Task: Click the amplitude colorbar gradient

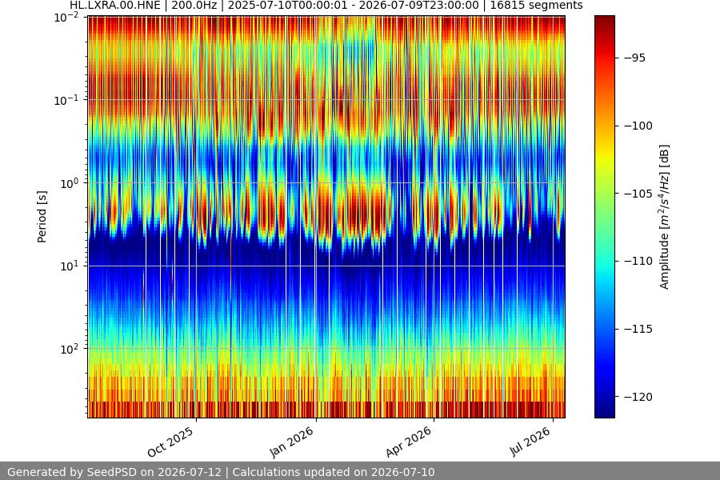Action: (x=604, y=217)
